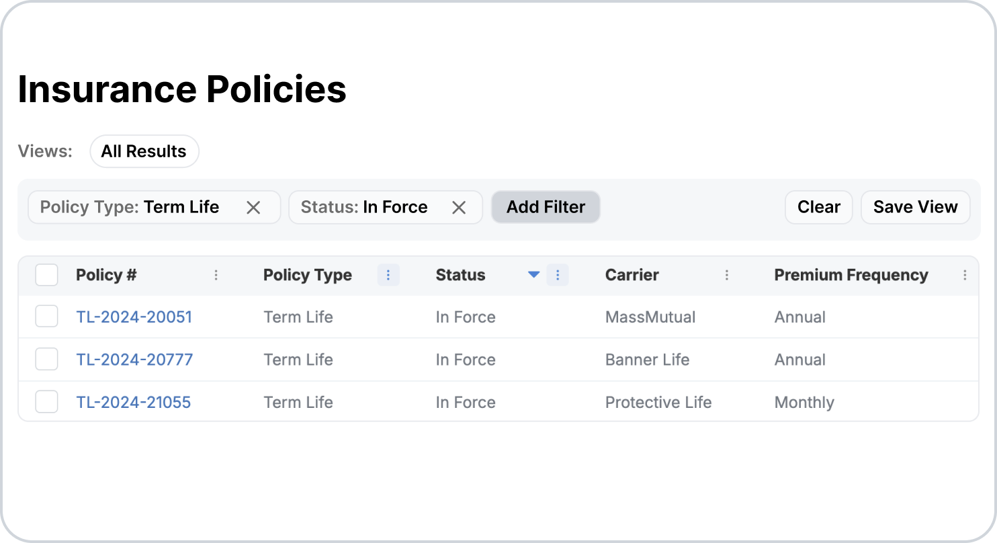
Task: Check the box for TL-2024-20051
Action: pyautogui.click(x=46, y=317)
